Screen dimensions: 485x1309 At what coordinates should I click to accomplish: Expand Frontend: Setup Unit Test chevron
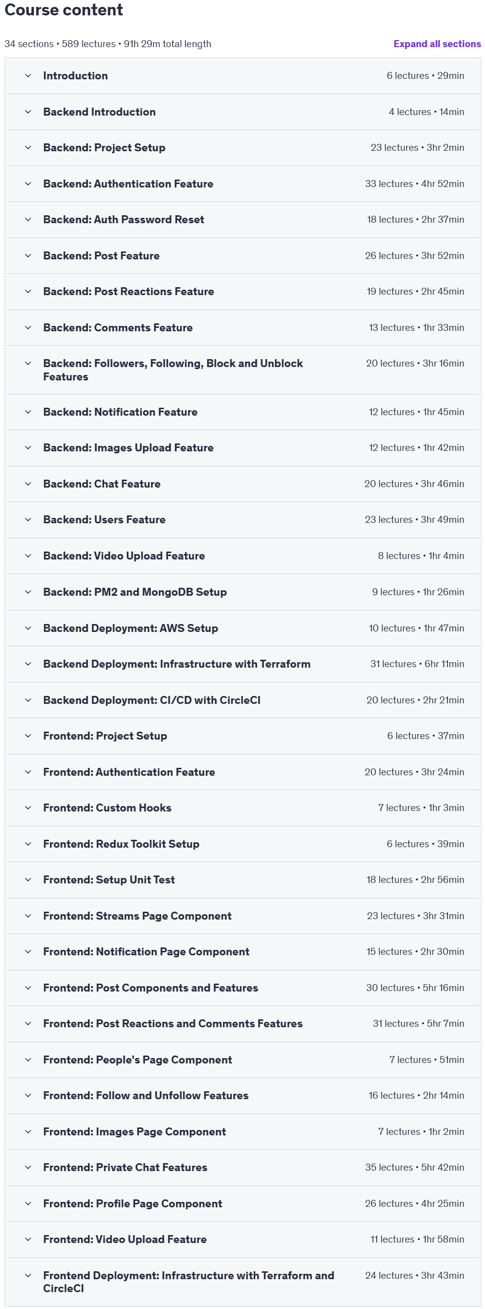28,879
